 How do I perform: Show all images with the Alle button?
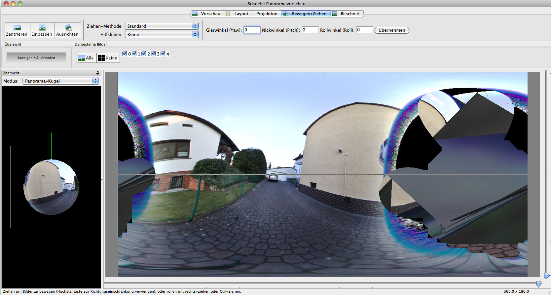[86, 58]
